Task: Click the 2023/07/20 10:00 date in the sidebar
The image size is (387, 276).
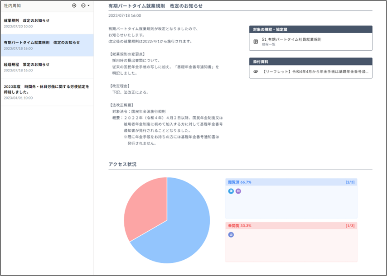Action: pyautogui.click(x=18, y=26)
